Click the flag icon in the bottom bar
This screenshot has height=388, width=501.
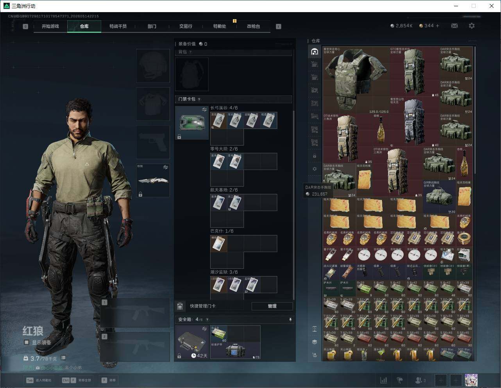(x=400, y=380)
